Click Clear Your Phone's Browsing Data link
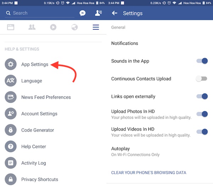Viewport: 213px width, 189px height. pos(149,173)
